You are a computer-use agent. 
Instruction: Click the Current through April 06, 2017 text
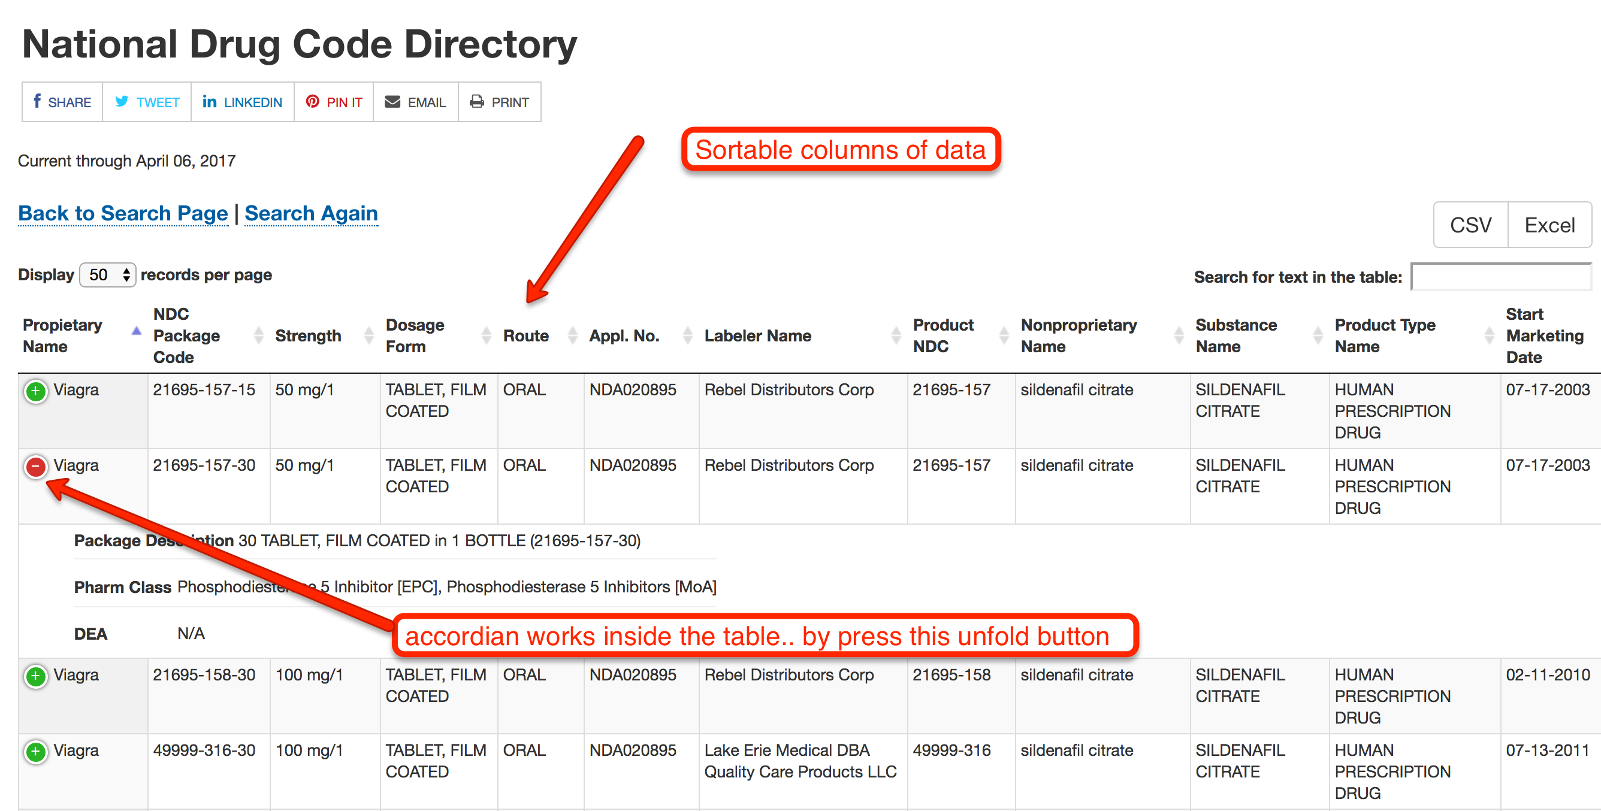(127, 161)
